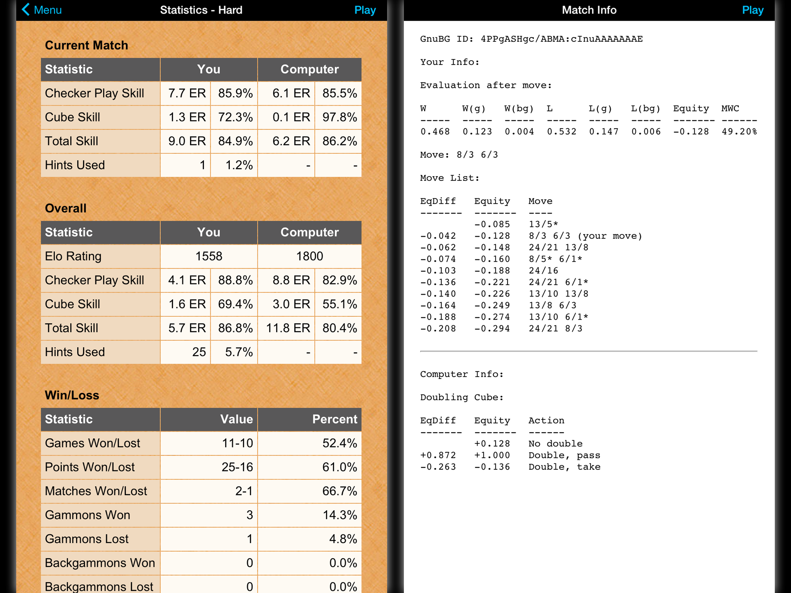Click the Statistics - Hard title
The width and height of the screenshot is (791, 593).
(x=201, y=10)
